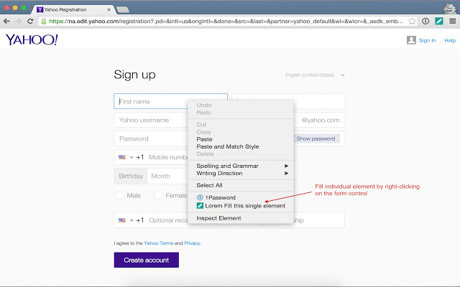Open the Mobile number country code dropdown
Screen dimensions: 460x287
[132, 157]
